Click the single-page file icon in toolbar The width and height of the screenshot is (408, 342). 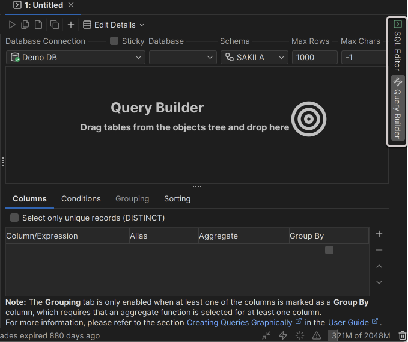[x=38, y=25]
